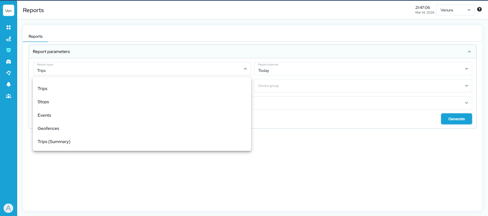Open the geofences polygon icon
This screenshot has height=216, width=488.
9,73
